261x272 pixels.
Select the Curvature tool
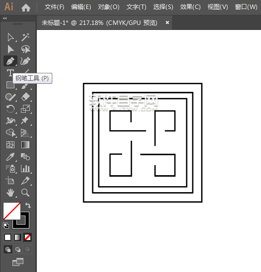25,61
